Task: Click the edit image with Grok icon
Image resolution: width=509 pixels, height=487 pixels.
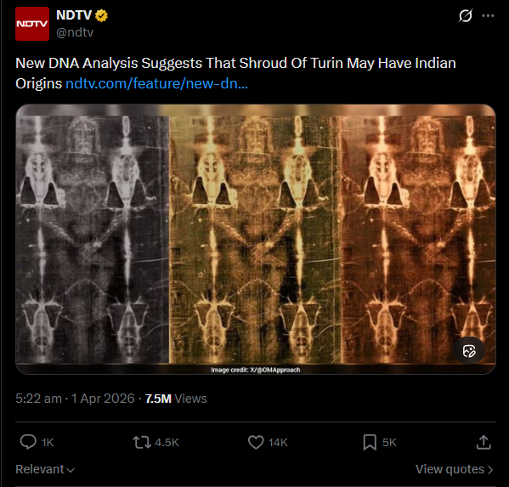Action: 469,351
